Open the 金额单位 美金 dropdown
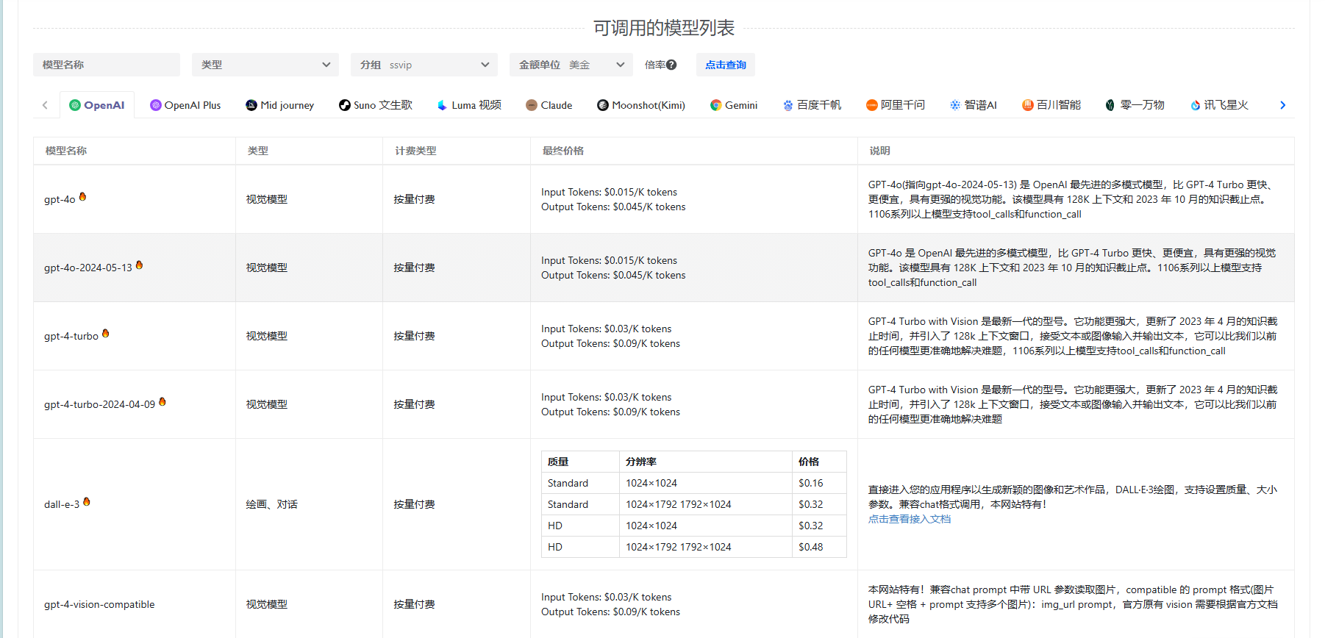This screenshot has width=1325, height=638. tap(571, 65)
